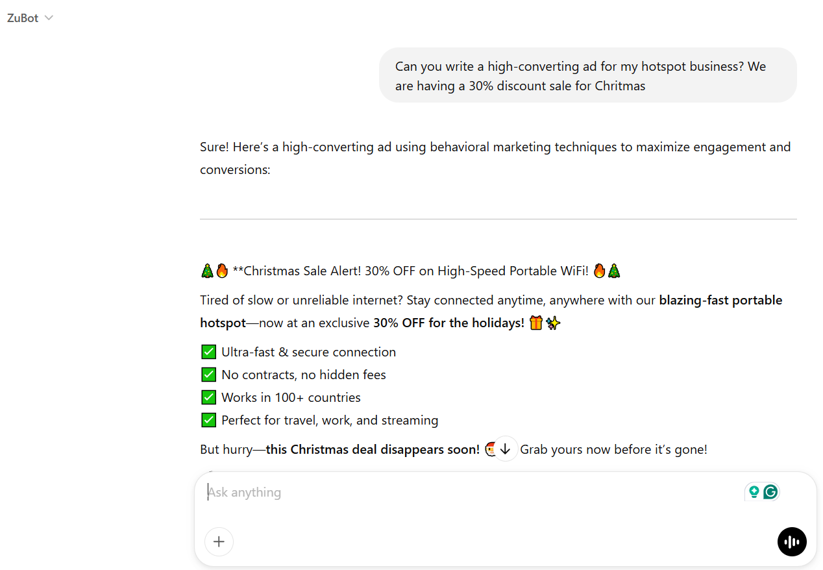Click the first Christmas tree emoji in headline
Image resolution: width=823 pixels, height=570 pixels.
207,271
